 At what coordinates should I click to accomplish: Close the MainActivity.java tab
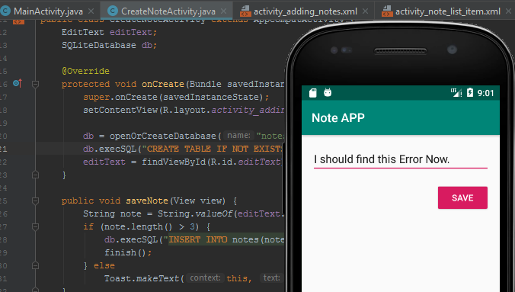tap(91, 11)
